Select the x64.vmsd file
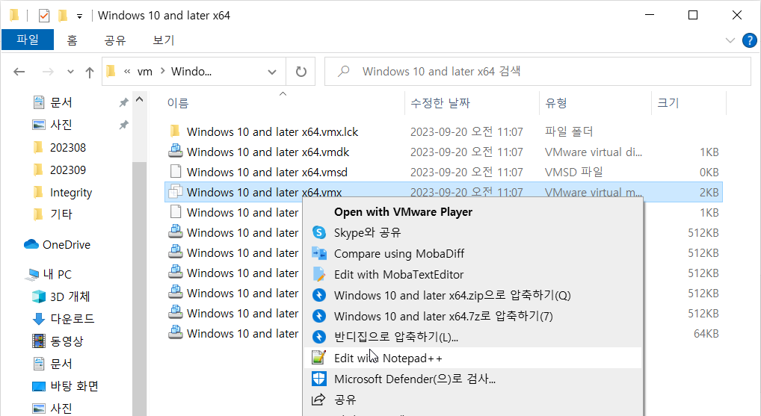Viewport: 761px width, 416px height. (x=267, y=172)
